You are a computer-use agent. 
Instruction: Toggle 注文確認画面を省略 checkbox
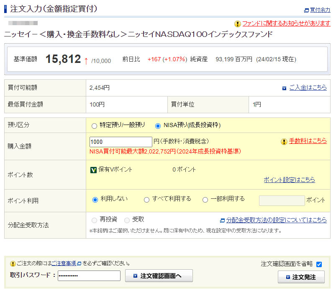click(319, 264)
